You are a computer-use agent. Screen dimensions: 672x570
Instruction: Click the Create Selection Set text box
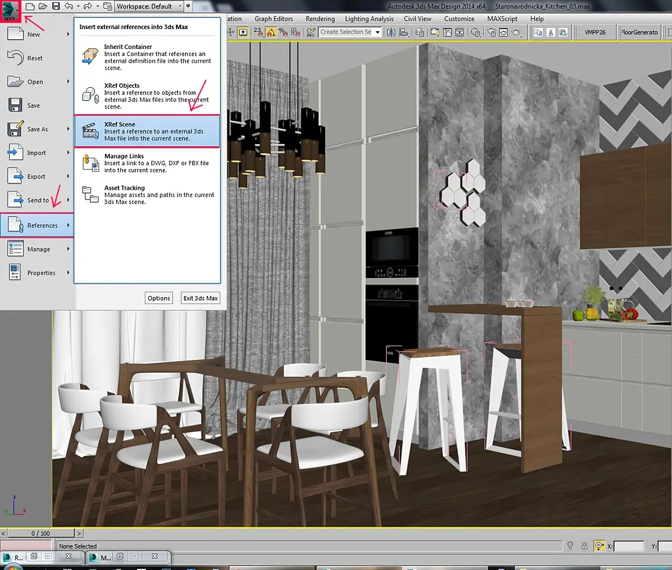(x=346, y=32)
